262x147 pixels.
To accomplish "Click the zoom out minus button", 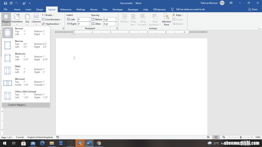I will pos(229,137).
